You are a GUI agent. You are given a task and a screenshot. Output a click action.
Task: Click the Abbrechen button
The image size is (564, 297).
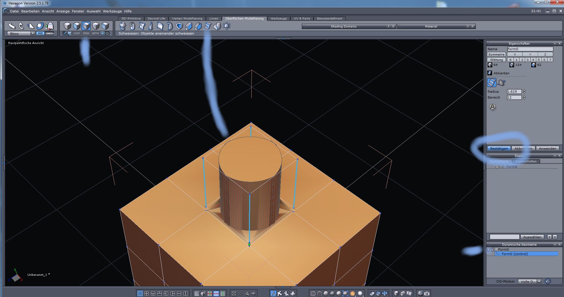(x=523, y=148)
